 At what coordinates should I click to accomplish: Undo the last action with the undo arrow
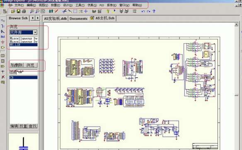143,11
